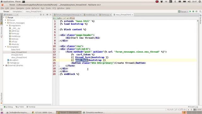Open the Structure tool window on the left edge
The image size is (202, 114).
pos(1,32)
